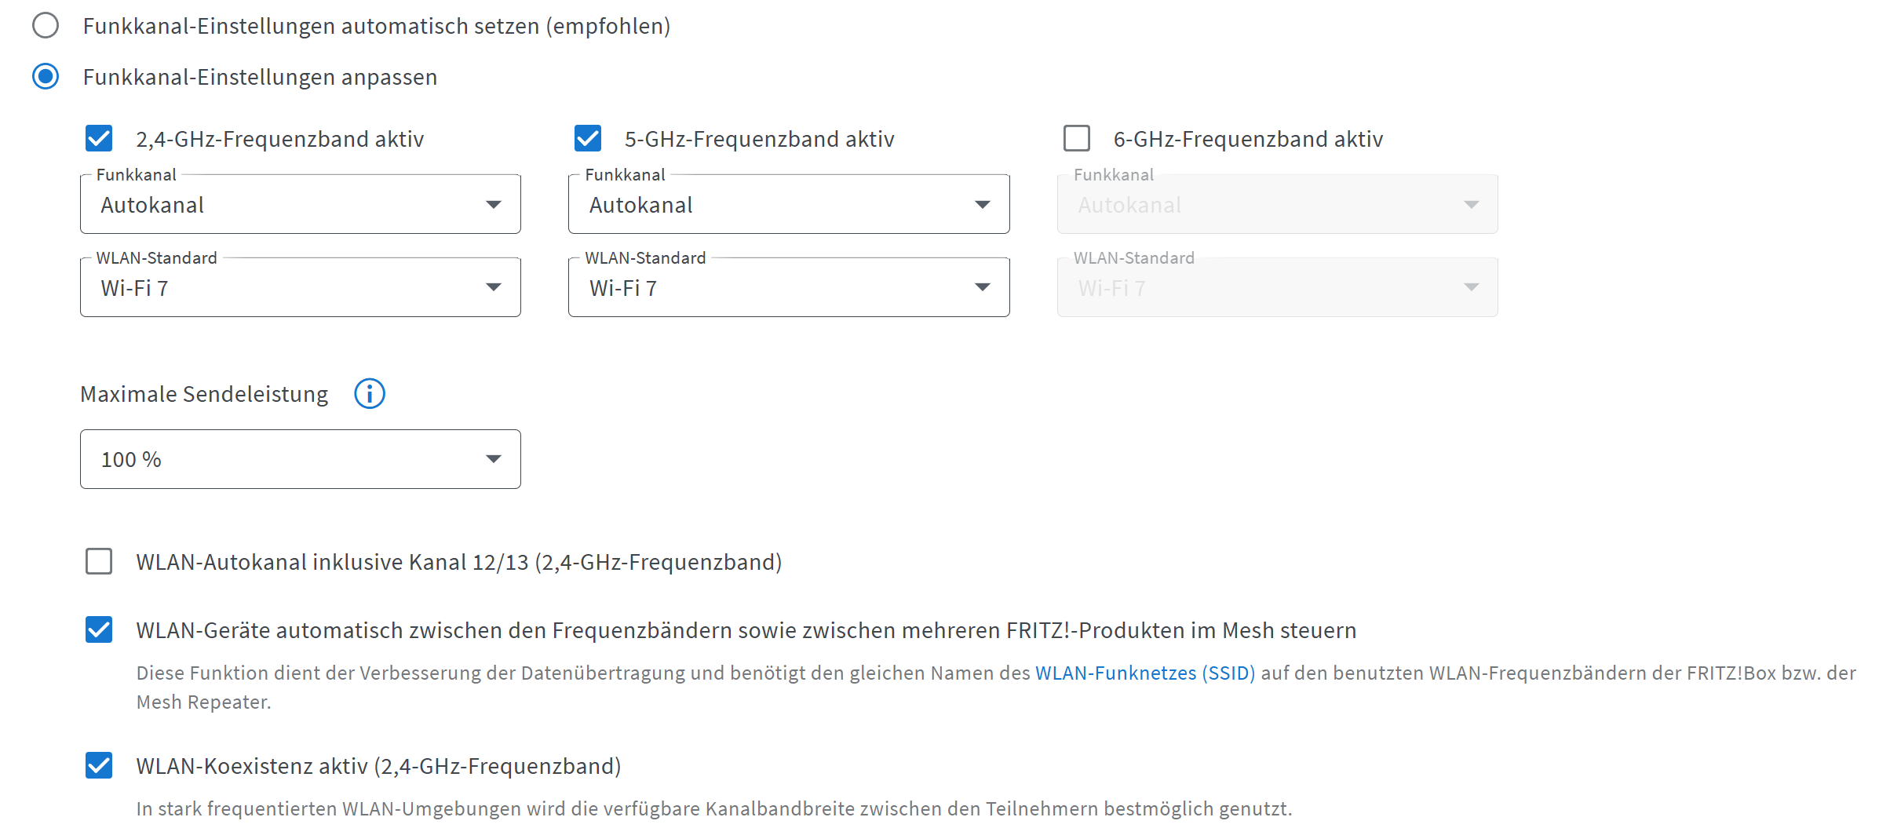This screenshot has width=1879, height=839.
Task: Click the disabled 6-GHz Funkkanal dropdown
Action: [x=1278, y=204]
